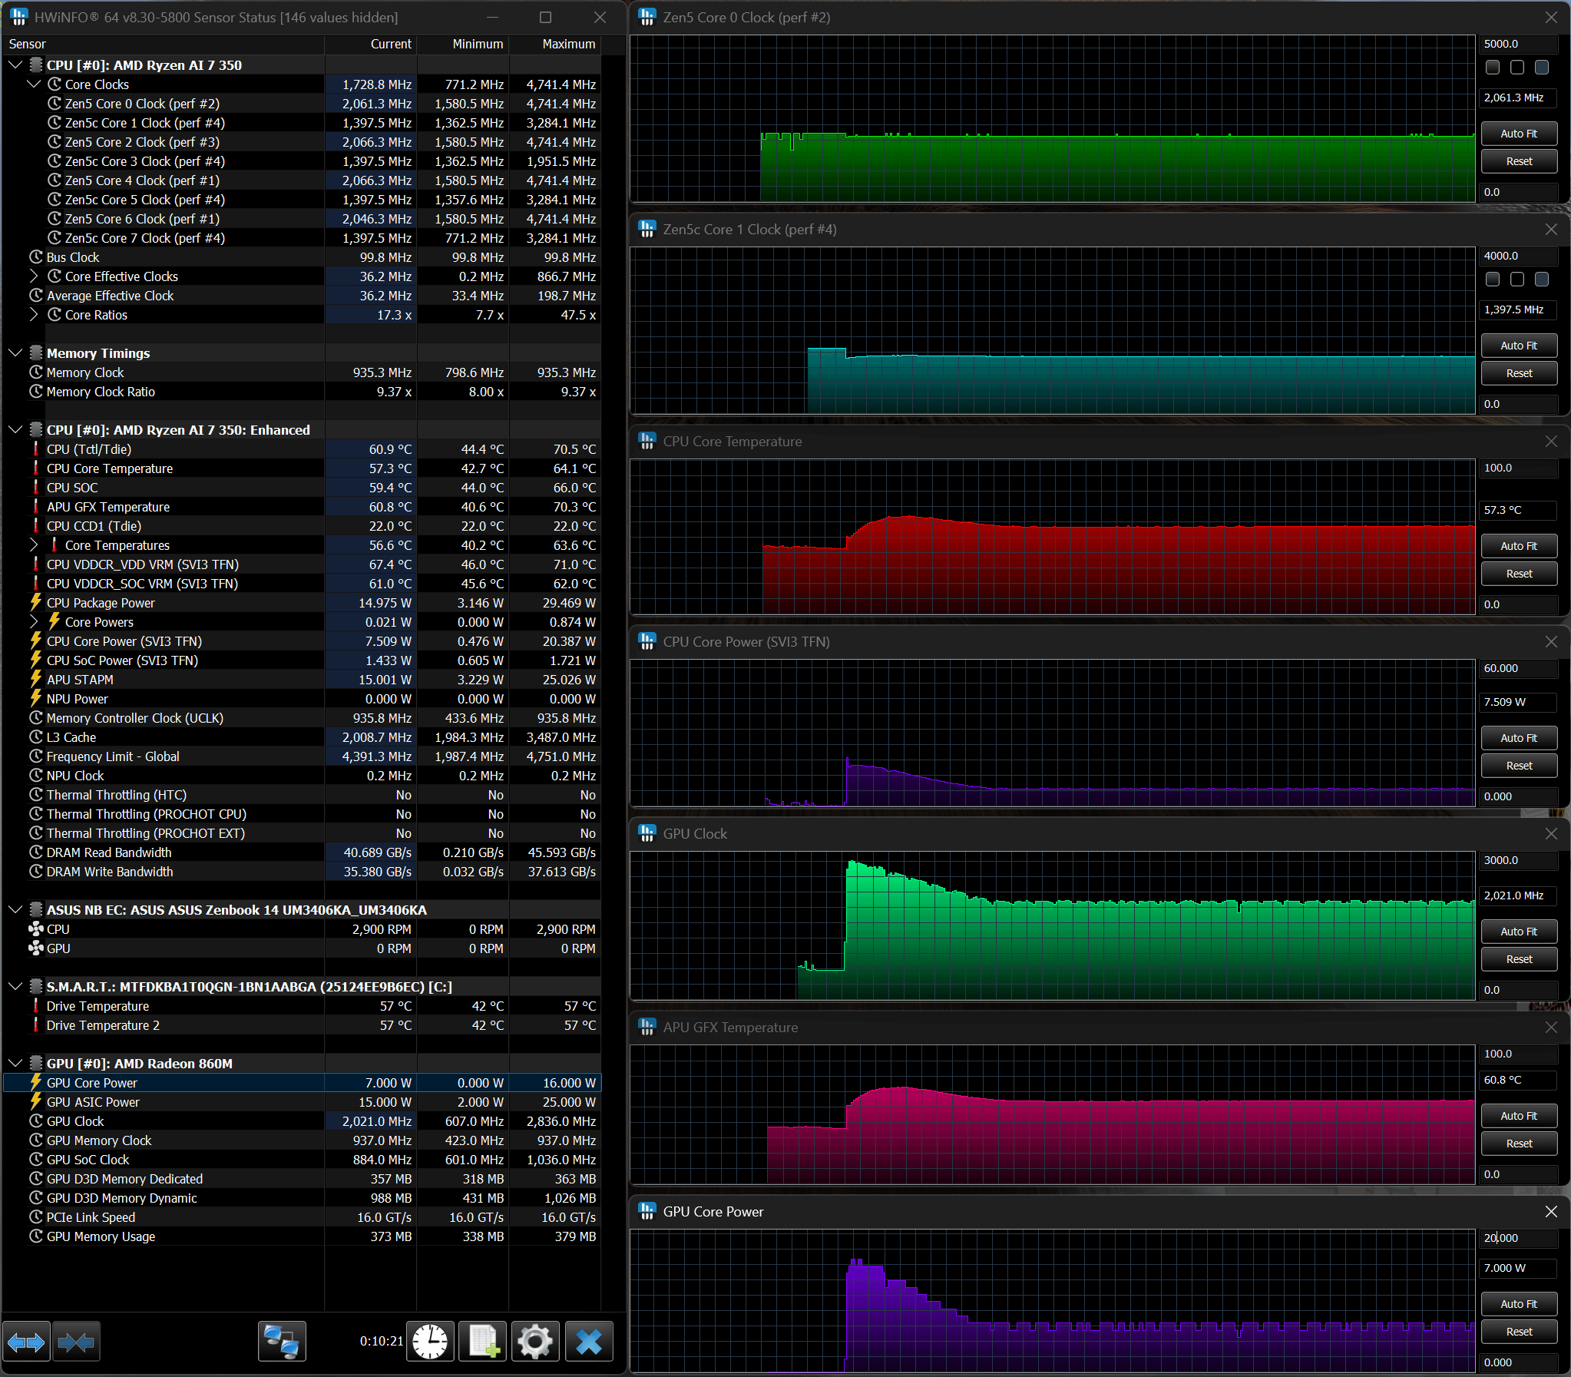
Task: Close the GPU Clock graph window
Action: click(1551, 834)
